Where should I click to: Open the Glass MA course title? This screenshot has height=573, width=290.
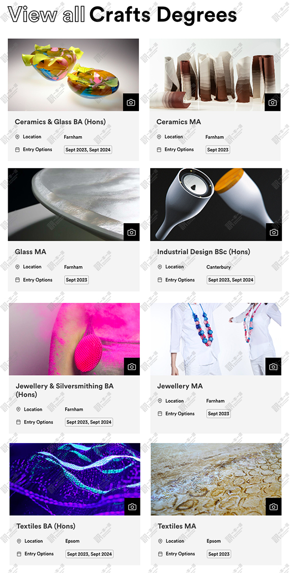coord(31,252)
